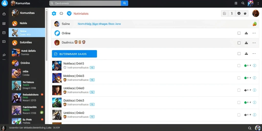The image size is (262, 131).
Task: Click info icon on Notifiecs | Onlit5 row
Action: pos(255,65)
